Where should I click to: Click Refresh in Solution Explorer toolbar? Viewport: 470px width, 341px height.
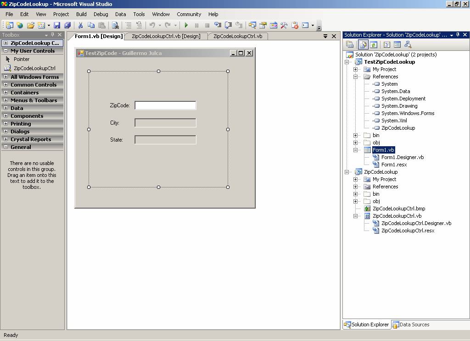click(x=374, y=44)
